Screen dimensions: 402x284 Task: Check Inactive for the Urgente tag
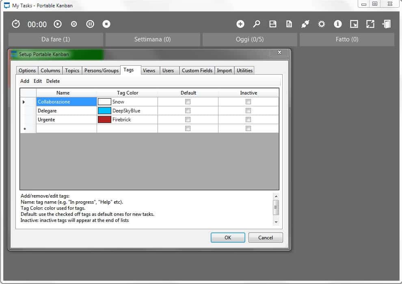(x=248, y=120)
